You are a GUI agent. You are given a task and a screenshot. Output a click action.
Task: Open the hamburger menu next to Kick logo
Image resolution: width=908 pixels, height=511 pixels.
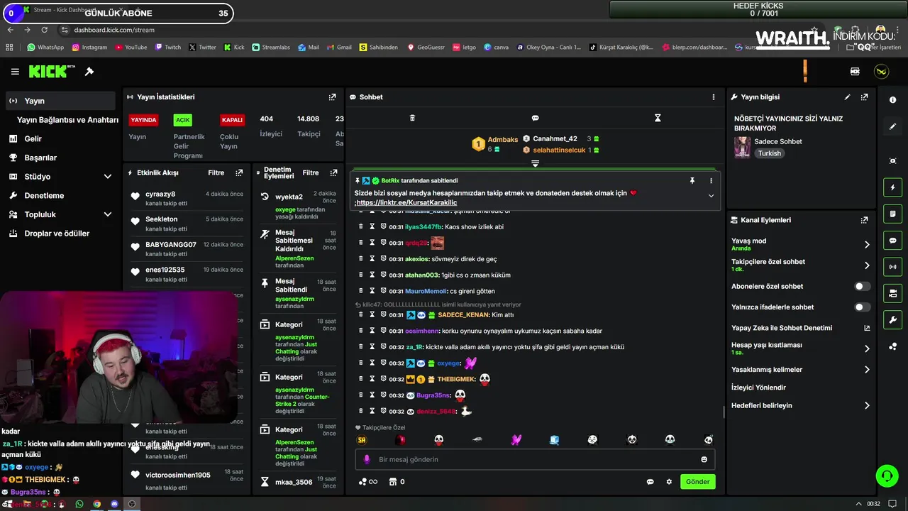click(x=15, y=72)
